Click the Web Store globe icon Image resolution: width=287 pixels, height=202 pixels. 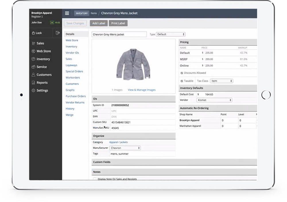(x=33, y=51)
